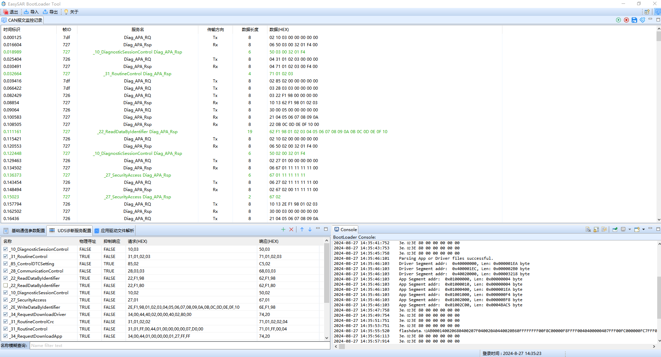661x357 pixels.
Task: Toggle word wrap in the Console
Action: tap(604, 229)
